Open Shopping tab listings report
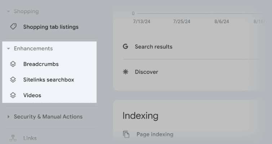The width and height of the screenshot is (272, 144). coord(51,27)
